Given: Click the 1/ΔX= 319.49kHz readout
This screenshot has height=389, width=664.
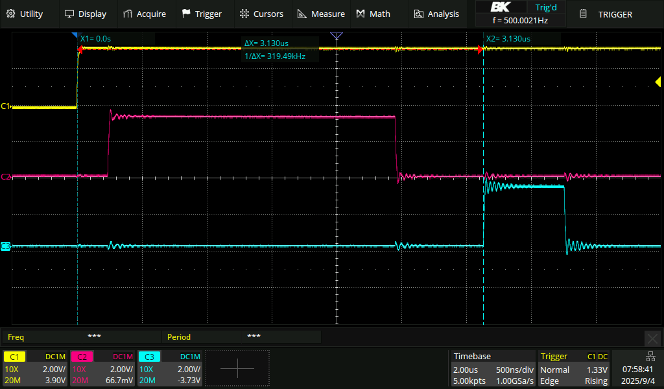Looking at the screenshot, I should [275, 56].
